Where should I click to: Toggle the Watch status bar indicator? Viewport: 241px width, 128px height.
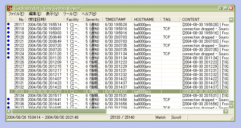pos(162,117)
